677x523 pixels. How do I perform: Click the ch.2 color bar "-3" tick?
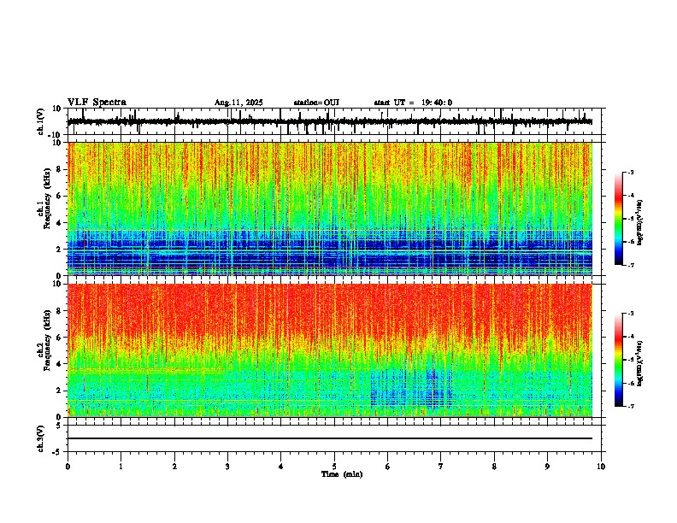(631, 314)
